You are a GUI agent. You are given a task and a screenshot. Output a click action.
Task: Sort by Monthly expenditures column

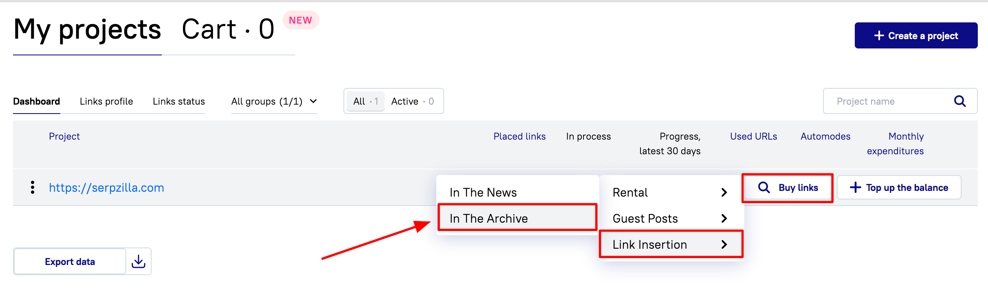point(895,144)
